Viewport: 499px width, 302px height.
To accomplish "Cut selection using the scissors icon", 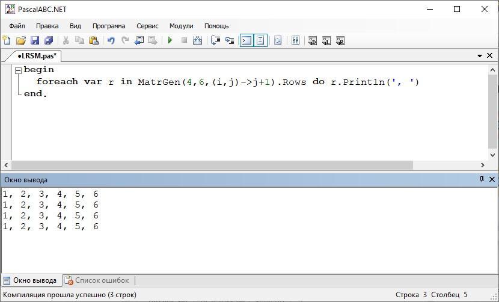I will point(66,40).
